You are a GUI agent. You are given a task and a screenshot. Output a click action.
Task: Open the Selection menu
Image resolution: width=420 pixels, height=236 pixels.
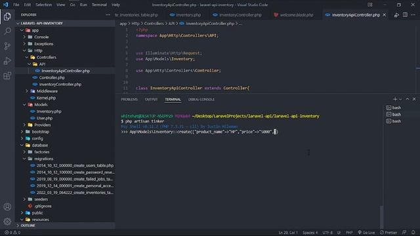point(44,5)
